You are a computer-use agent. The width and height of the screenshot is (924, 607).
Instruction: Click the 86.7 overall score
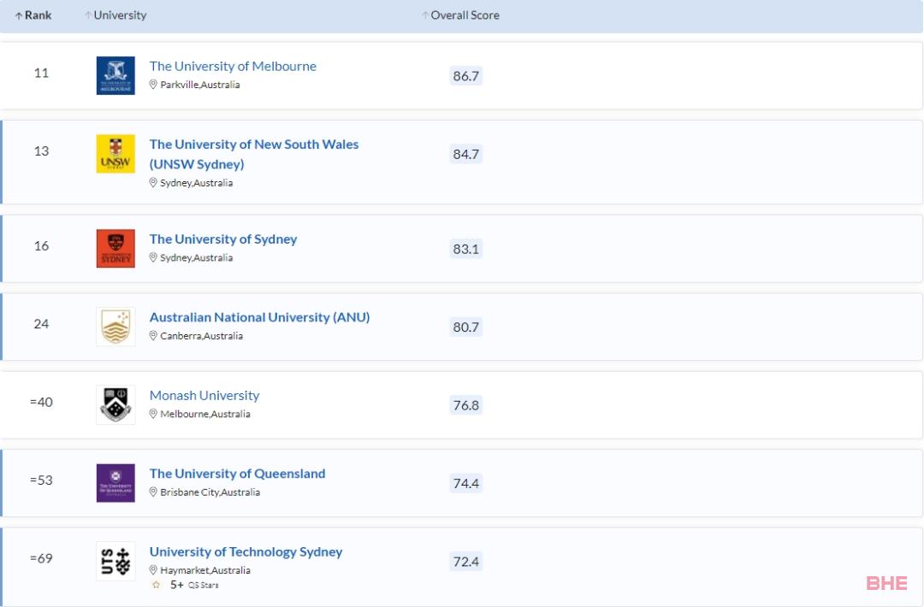466,76
